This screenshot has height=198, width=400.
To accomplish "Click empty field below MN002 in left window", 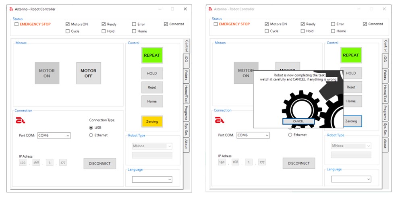I will (x=152, y=155).
